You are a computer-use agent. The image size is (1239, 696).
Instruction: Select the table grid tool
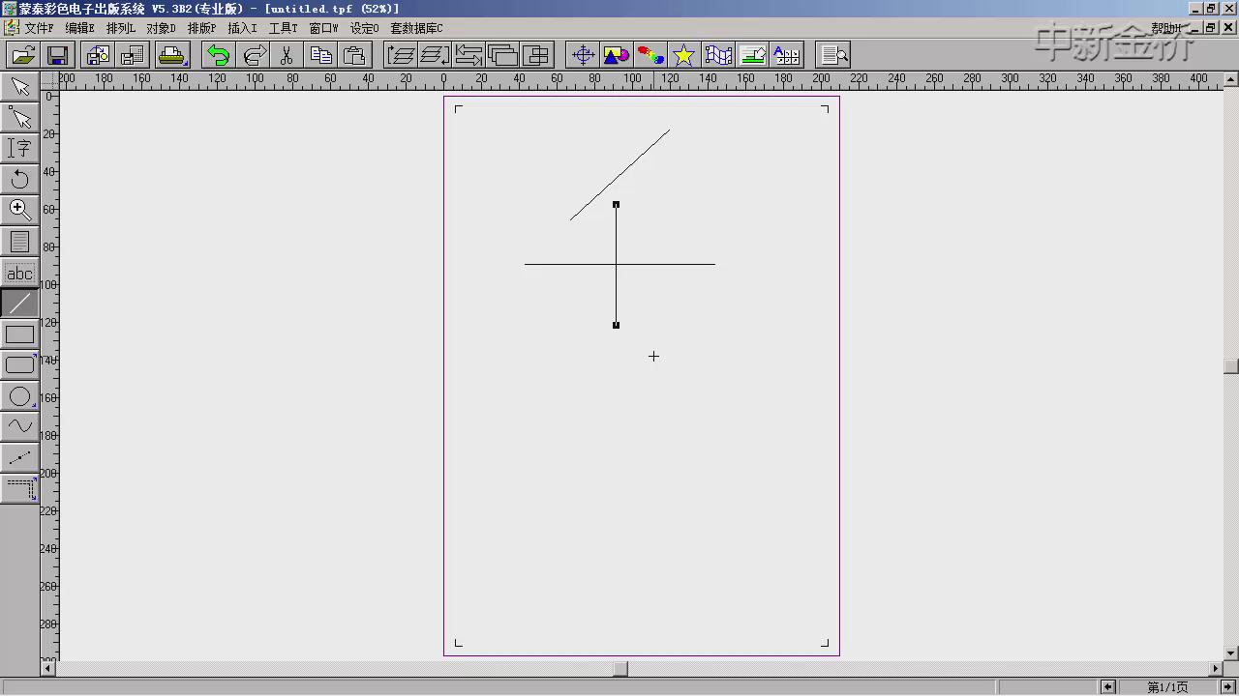(19, 489)
